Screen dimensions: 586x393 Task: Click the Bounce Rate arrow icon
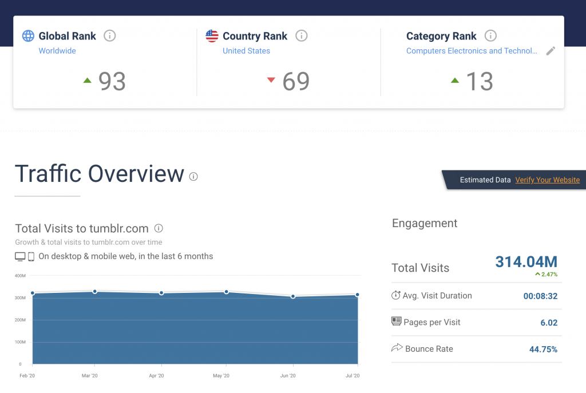[x=397, y=348]
